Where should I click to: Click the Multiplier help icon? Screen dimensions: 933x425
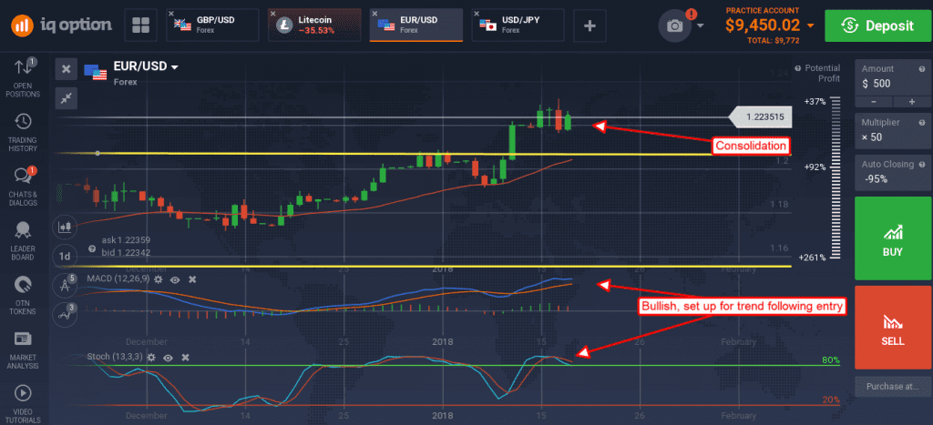point(922,123)
